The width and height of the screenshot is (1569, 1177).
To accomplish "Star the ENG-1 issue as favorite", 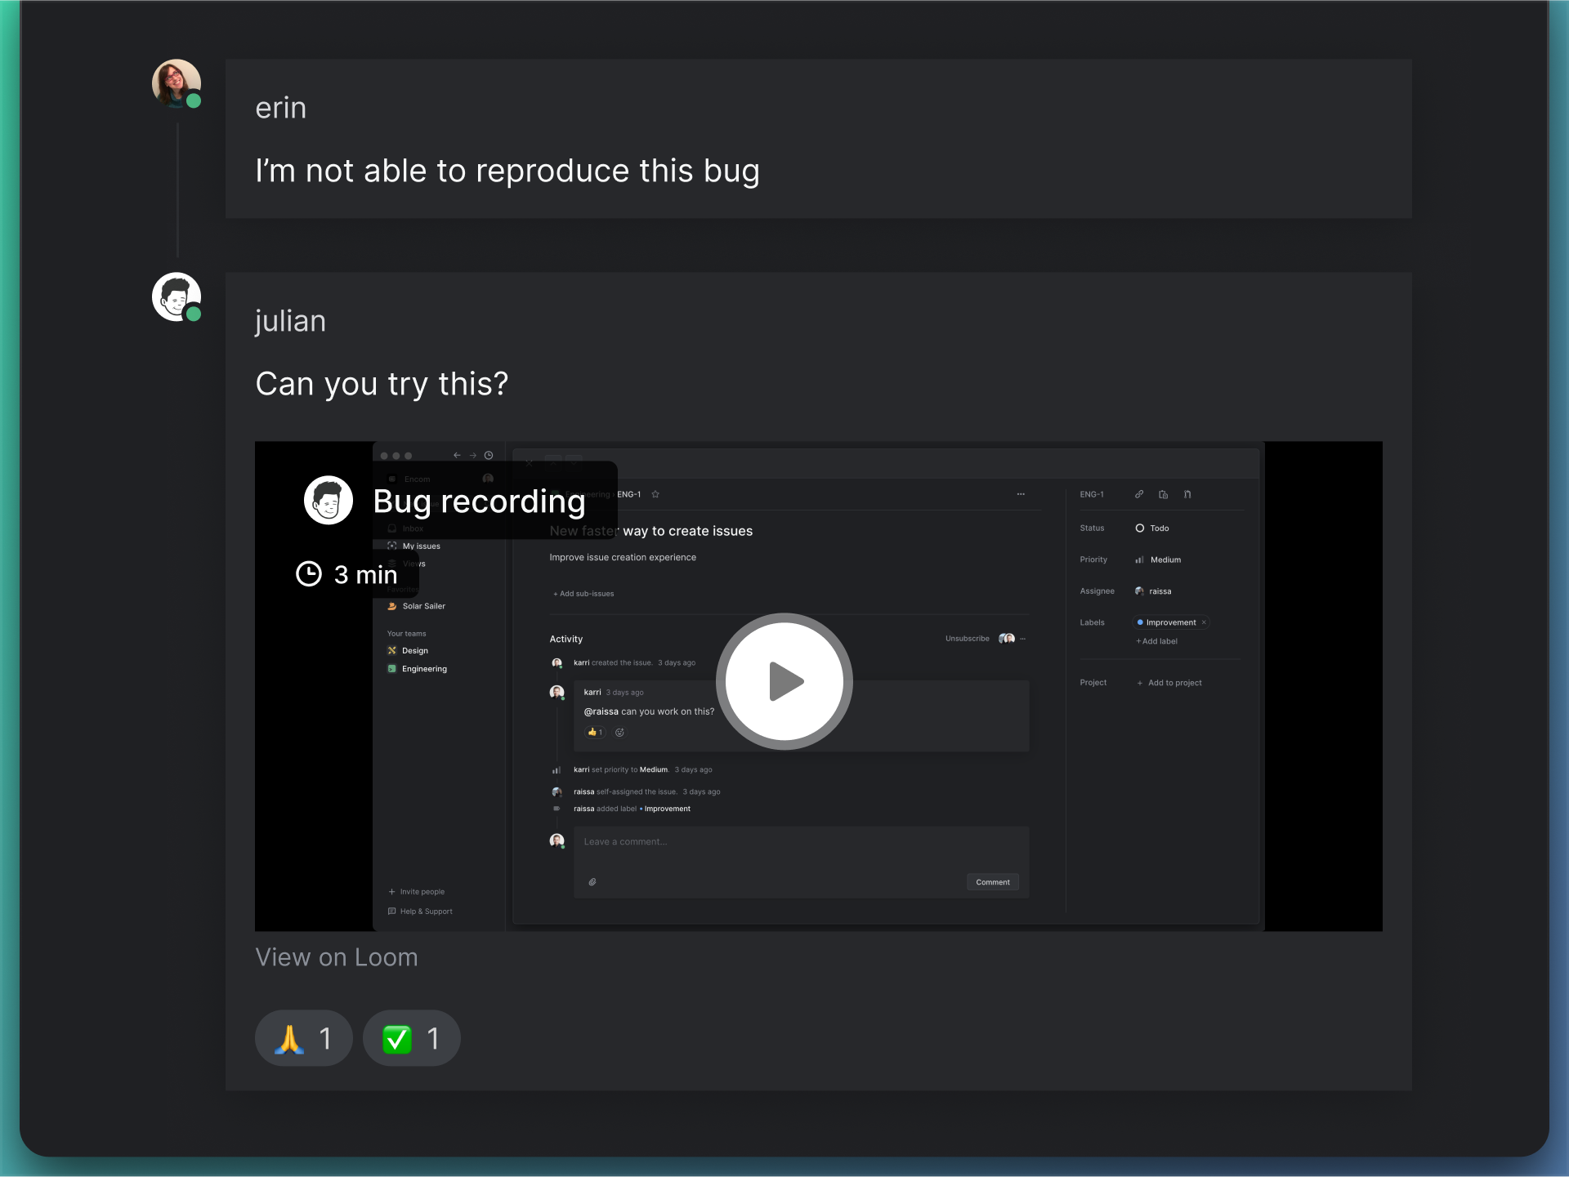I will [x=655, y=494].
